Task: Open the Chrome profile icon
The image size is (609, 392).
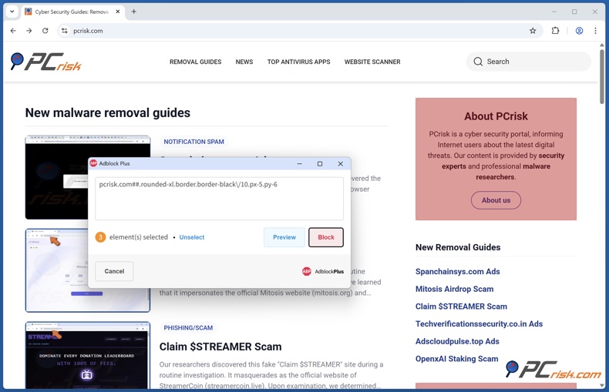Action: pyautogui.click(x=579, y=31)
